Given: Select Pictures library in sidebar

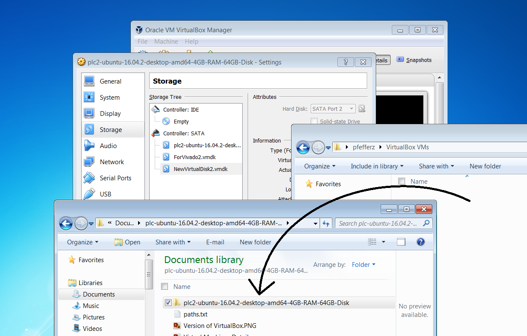Looking at the screenshot, I should pyautogui.click(x=88, y=317).
